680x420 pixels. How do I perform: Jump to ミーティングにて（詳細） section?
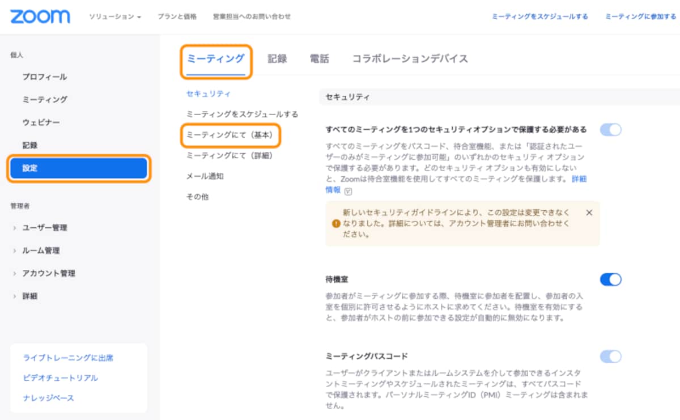(x=230, y=155)
